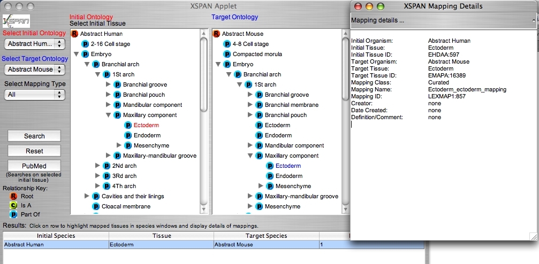Open the Select Target Ontology dropdown
This screenshot has width=539, height=264.
coord(34,69)
